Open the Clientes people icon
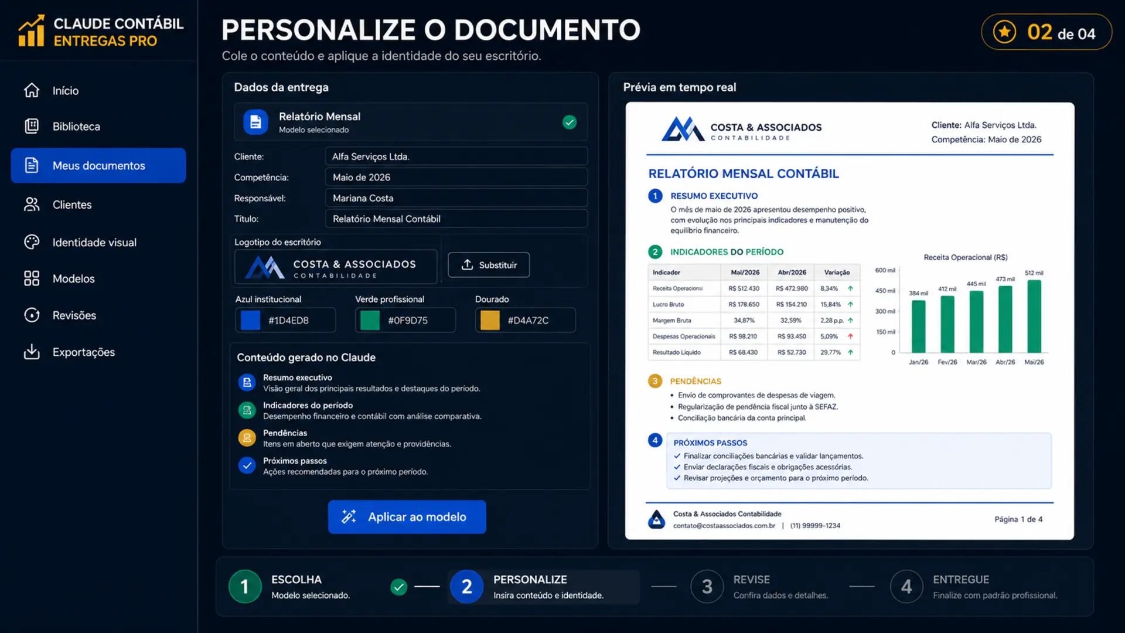This screenshot has width=1125, height=633. pyautogui.click(x=32, y=205)
